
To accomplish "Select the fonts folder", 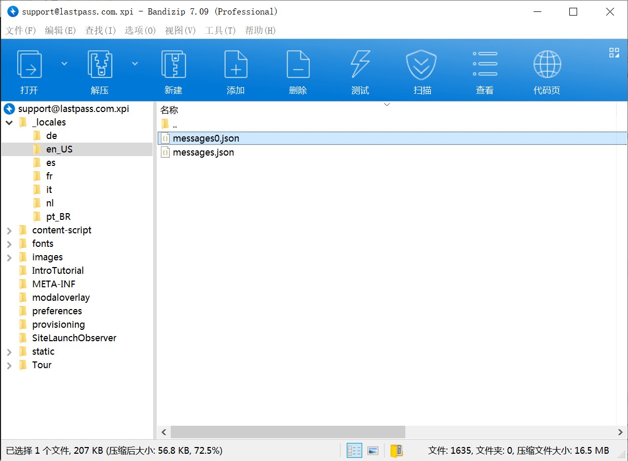I will coord(43,244).
